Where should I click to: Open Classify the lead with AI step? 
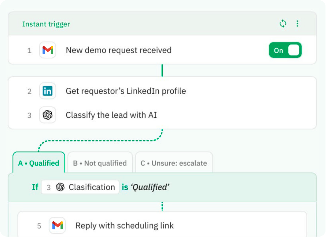[111, 115]
